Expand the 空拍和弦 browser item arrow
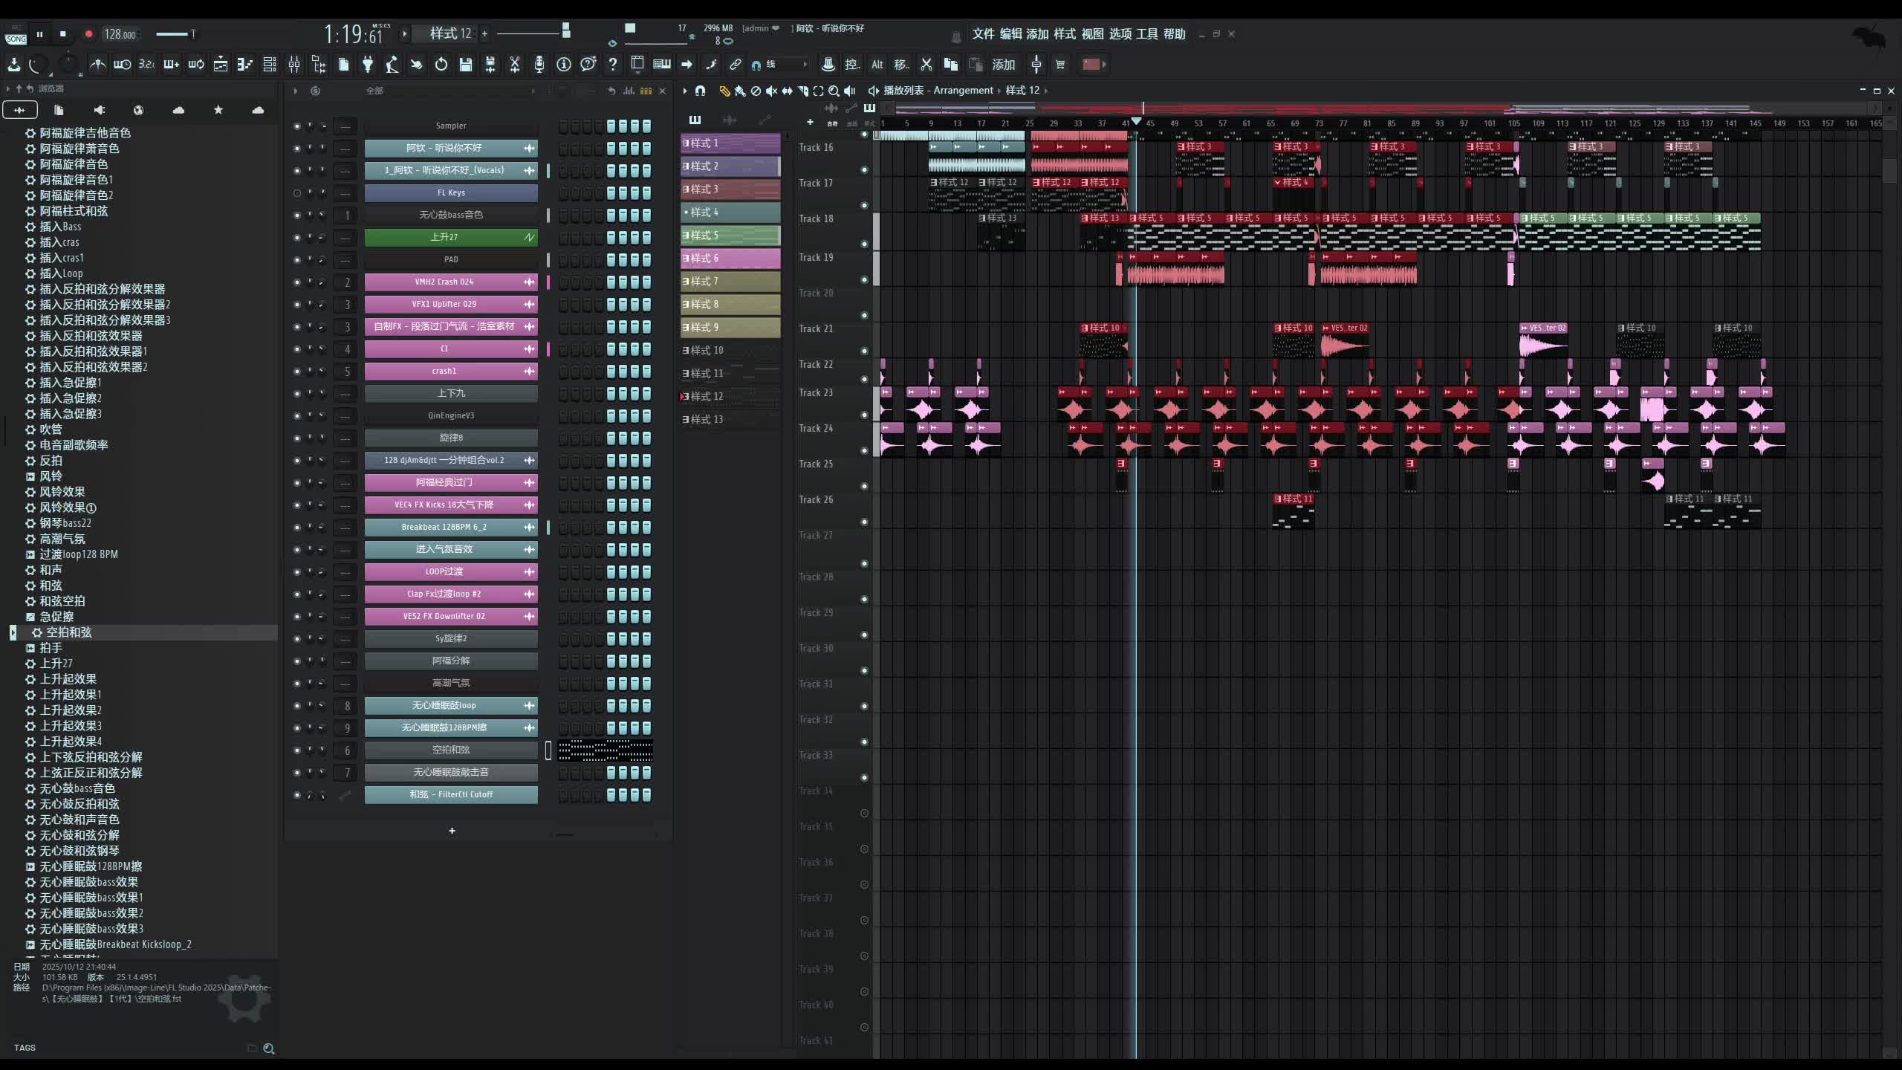Image resolution: width=1902 pixels, height=1070 pixels. coord(13,632)
